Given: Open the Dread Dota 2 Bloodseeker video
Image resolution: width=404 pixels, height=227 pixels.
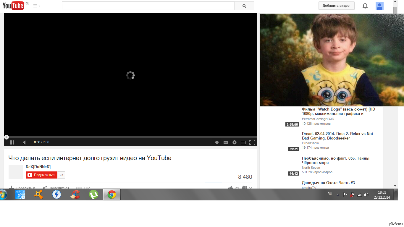Looking at the screenshot, I should 337,136.
